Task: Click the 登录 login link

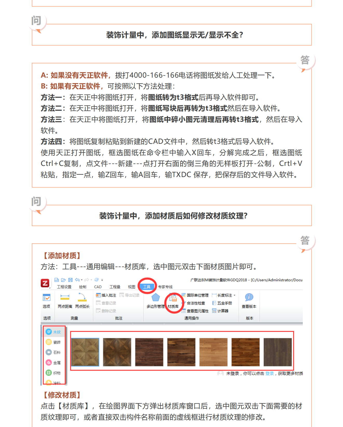Action: pos(270,373)
